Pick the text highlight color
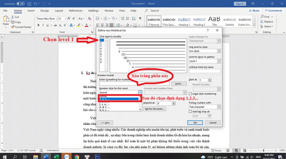Image resolution: width=286 pixels, height=159 pixels. (78, 25)
